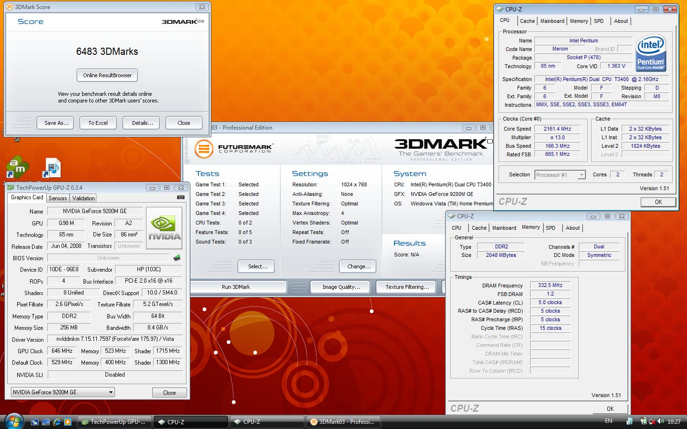Click OK in the lower CPU-Z window
This screenshot has width=687, height=429.
pyautogui.click(x=610, y=409)
